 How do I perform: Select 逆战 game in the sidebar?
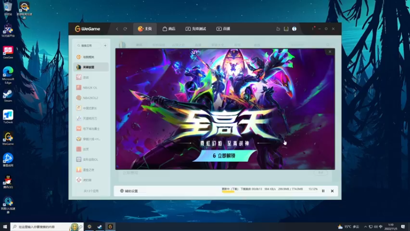coord(91,78)
